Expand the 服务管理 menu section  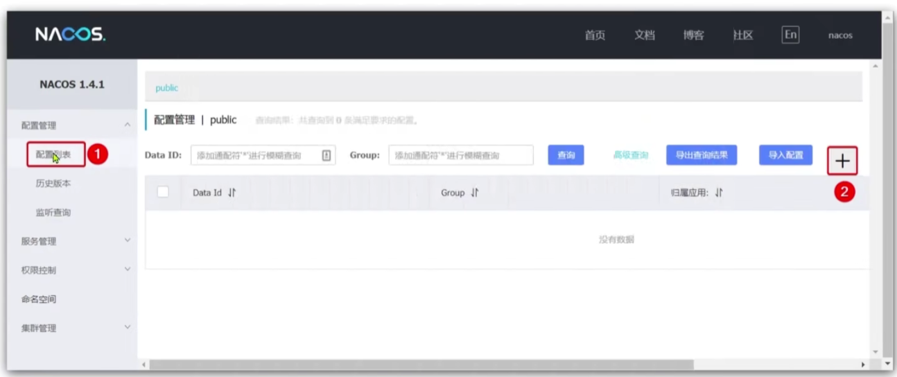[127, 240]
